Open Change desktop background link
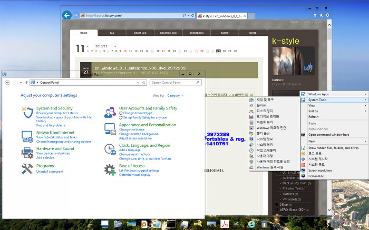 coord(139,134)
